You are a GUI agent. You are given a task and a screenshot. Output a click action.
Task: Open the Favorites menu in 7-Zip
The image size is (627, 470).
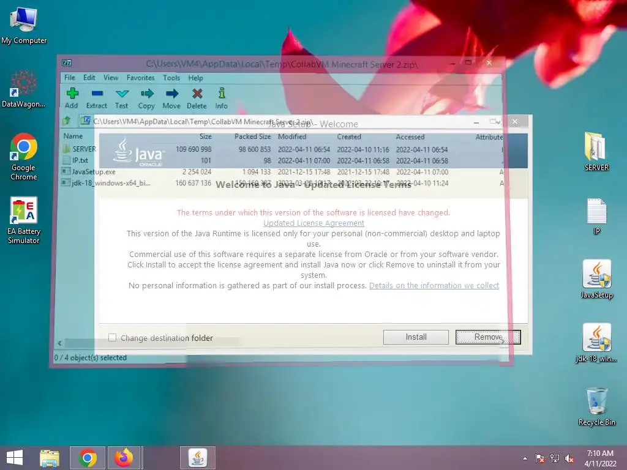[x=140, y=78]
